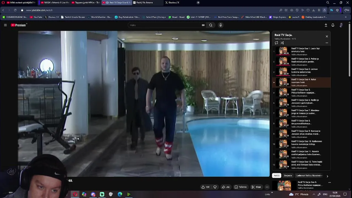Open World Monitor bookmark
The height and width of the screenshot is (198, 352).
coord(99,17)
